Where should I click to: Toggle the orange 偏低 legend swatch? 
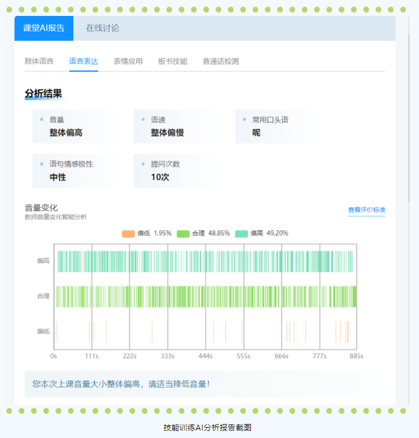click(x=128, y=233)
